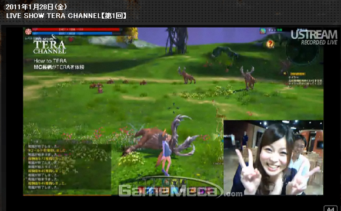Click the How to TERA caption text
Viewport: 341px width, 211px height.
[x=50, y=61]
